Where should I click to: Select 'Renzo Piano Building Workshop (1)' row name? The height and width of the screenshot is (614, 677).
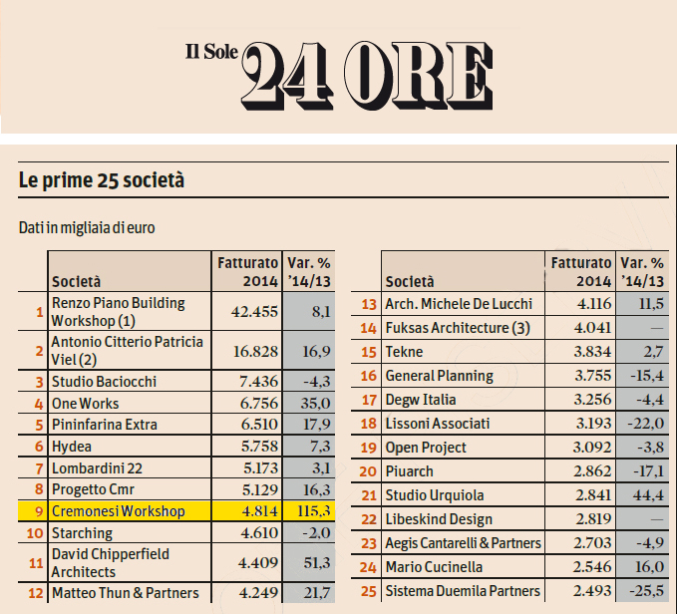point(118,312)
